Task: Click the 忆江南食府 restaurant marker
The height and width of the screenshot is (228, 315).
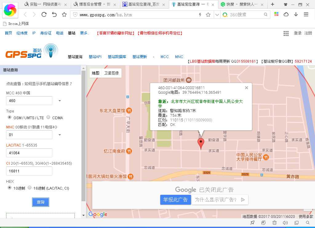Action: tap(129, 151)
